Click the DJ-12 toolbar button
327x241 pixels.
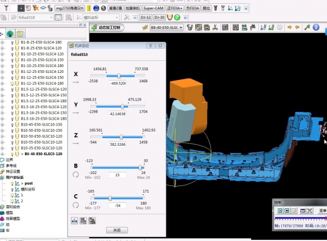click(146, 17)
